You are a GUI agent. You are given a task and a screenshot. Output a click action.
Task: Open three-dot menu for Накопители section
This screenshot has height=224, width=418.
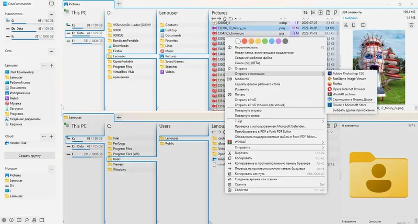(51, 14)
